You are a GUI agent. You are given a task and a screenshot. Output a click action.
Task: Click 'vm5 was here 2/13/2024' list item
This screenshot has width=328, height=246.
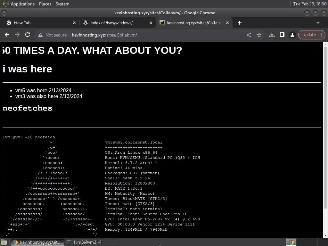tap(43, 90)
